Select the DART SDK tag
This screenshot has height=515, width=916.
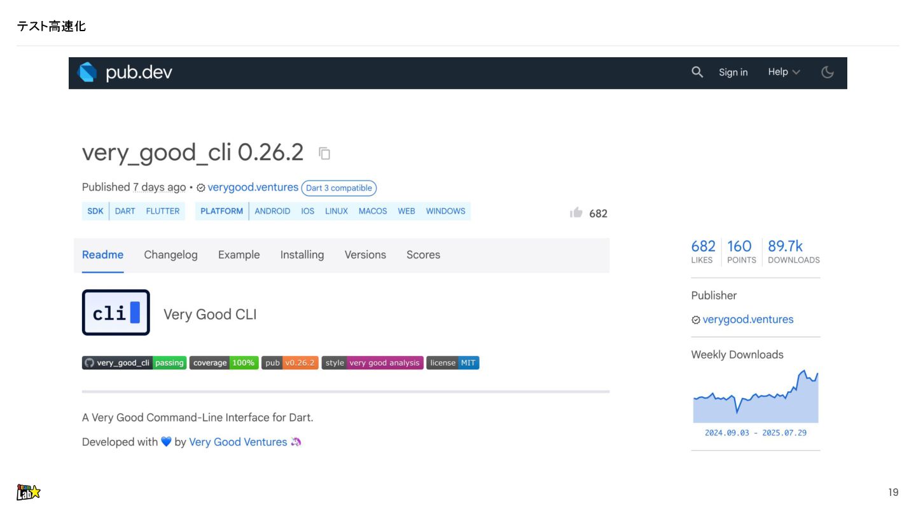125,211
